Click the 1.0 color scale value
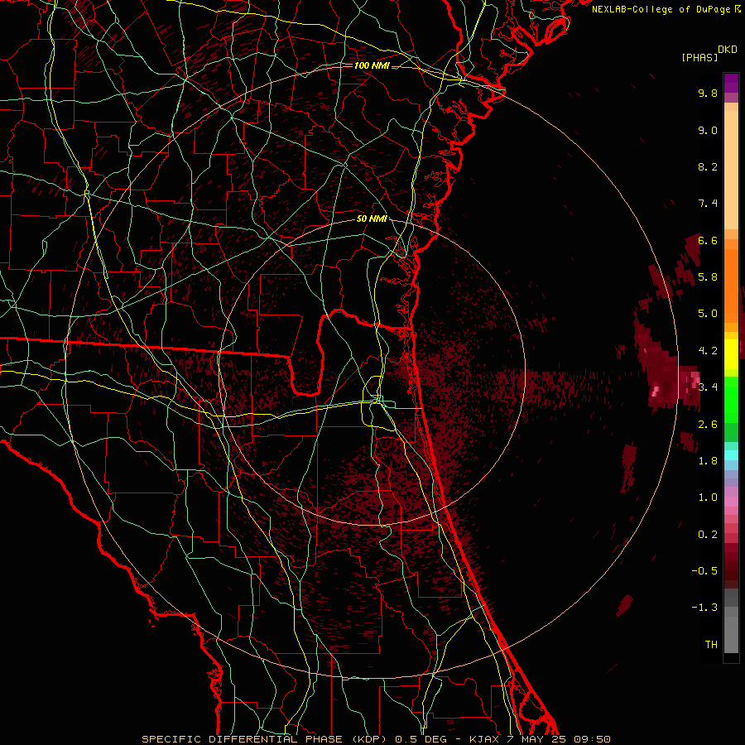The width and height of the screenshot is (745, 745). click(x=708, y=497)
